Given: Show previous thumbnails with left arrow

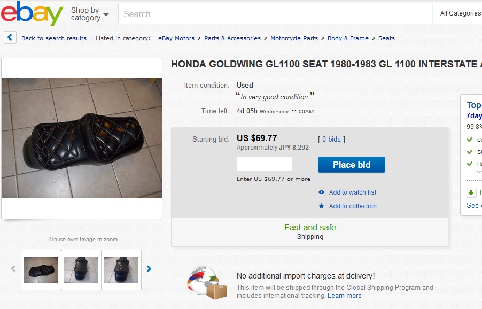Looking at the screenshot, I should click(13, 269).
